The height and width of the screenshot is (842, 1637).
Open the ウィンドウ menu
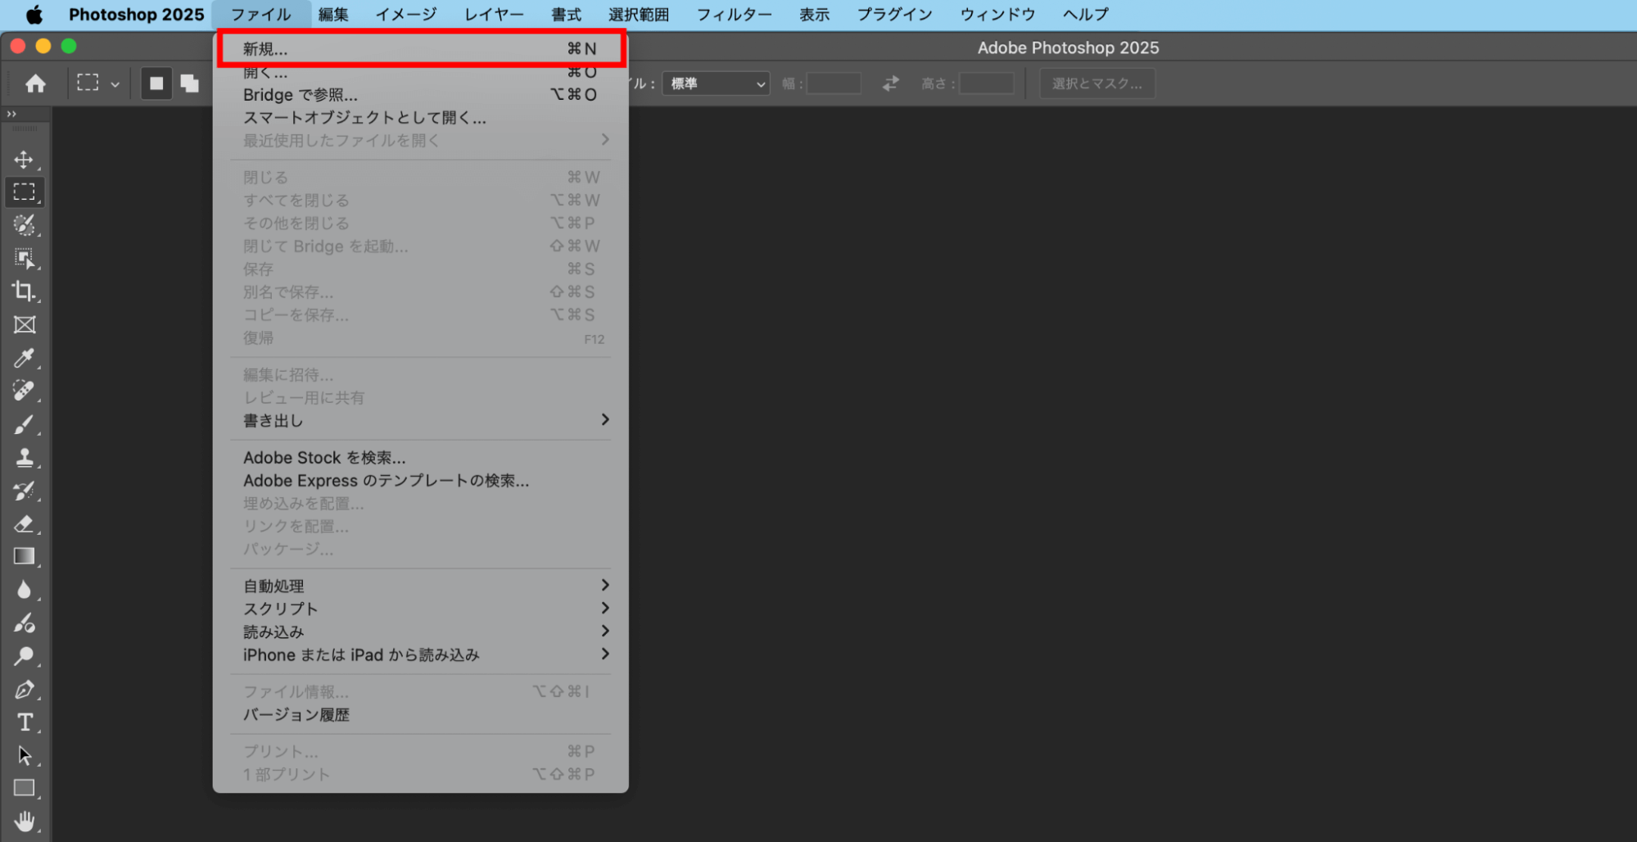(x=997, y=15)
